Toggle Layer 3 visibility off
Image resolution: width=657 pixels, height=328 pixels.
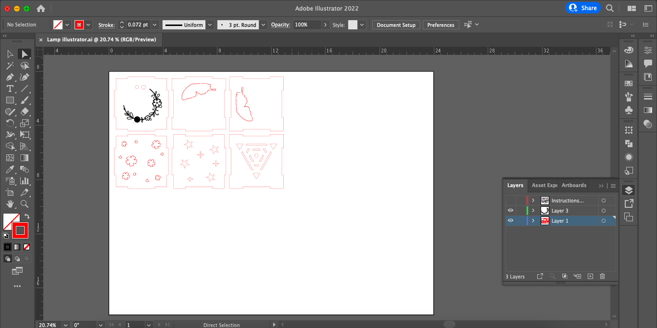(510, 210)
